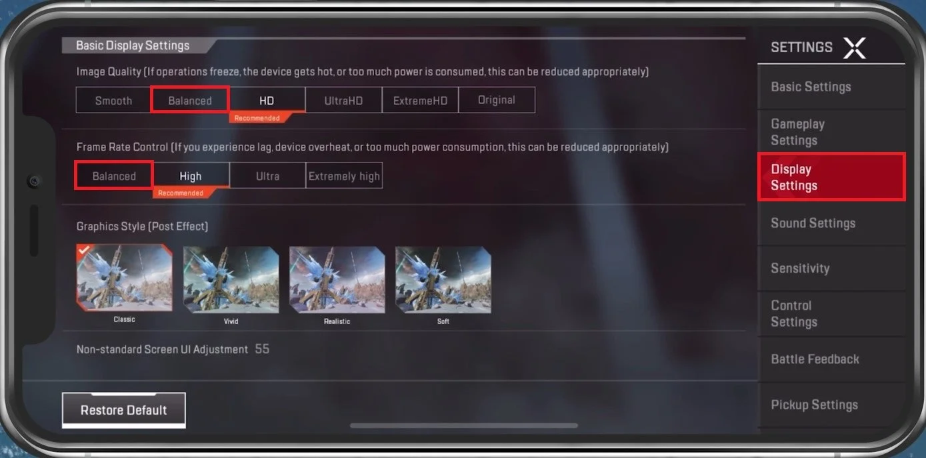Set frame rate control to Balanced
This screenshot has height=458, width=926.
[114, 176]
